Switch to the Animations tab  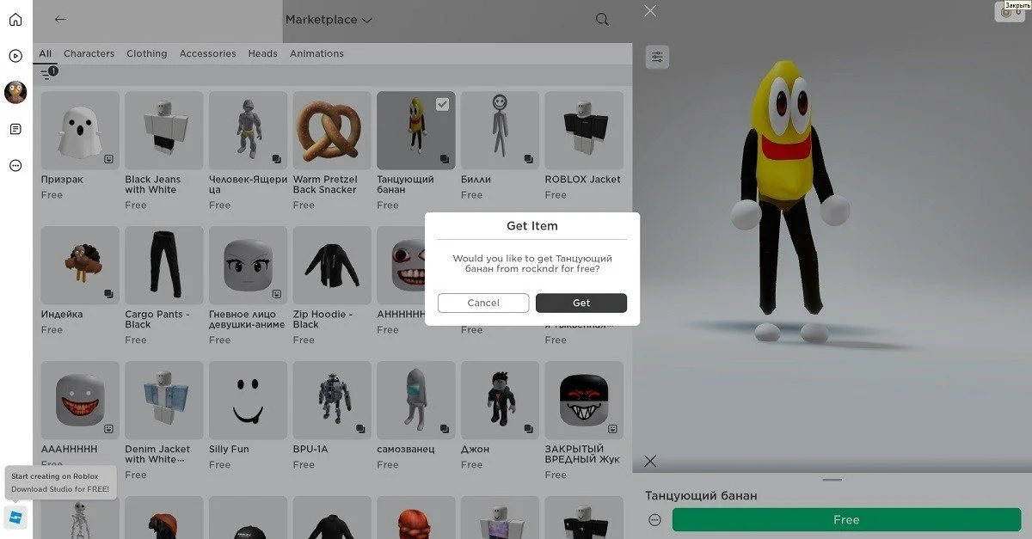pos(316,53)
